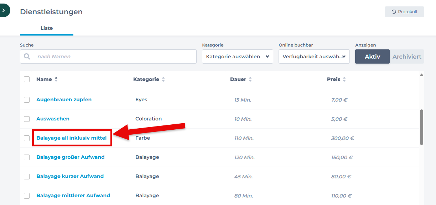Click the 80 Min. duration cell
The image size is (436, 205).
(244, 196)
